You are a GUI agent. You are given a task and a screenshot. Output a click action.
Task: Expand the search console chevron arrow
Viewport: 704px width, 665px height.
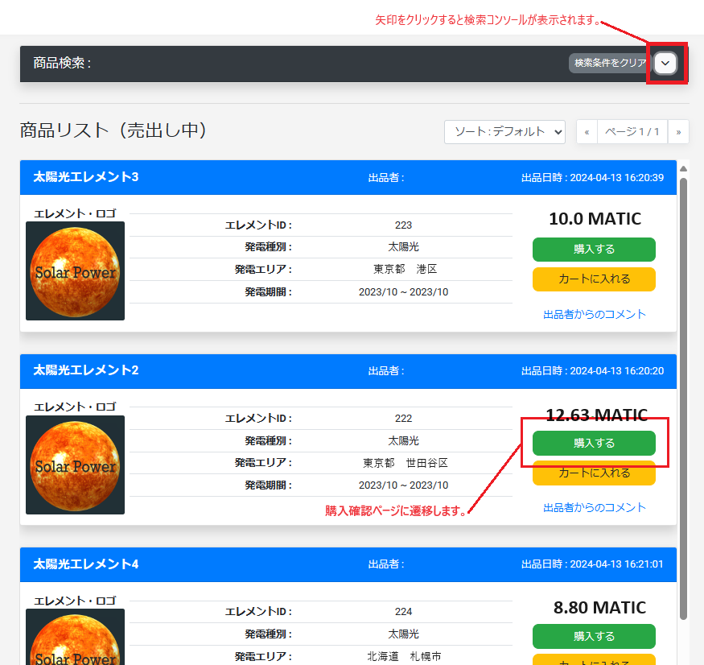coord(665,63)
